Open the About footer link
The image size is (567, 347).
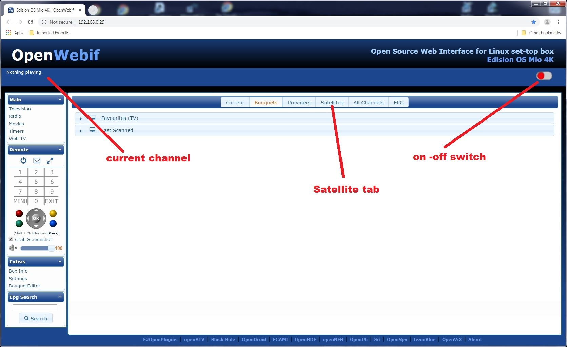[475, 339]
